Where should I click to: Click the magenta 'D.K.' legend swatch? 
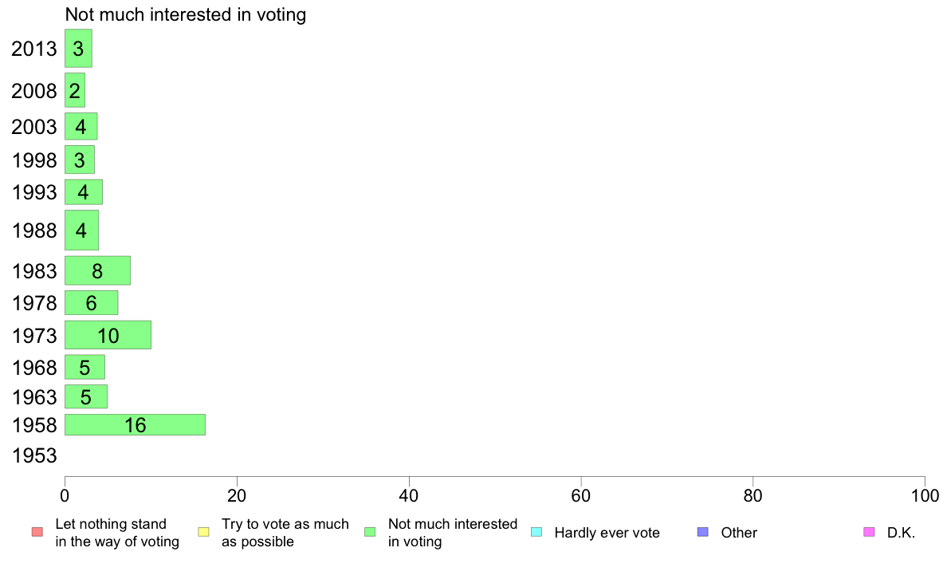point(869,532)
